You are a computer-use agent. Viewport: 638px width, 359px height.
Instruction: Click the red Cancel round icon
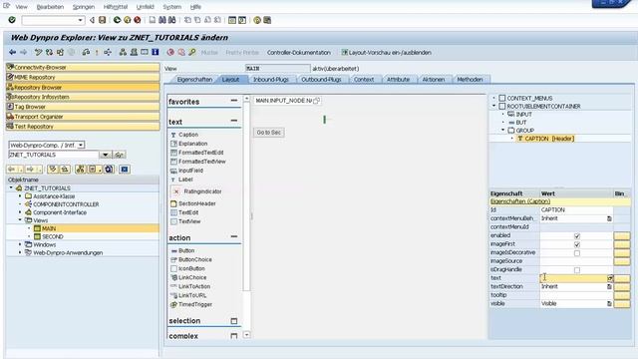coord(138,20)
